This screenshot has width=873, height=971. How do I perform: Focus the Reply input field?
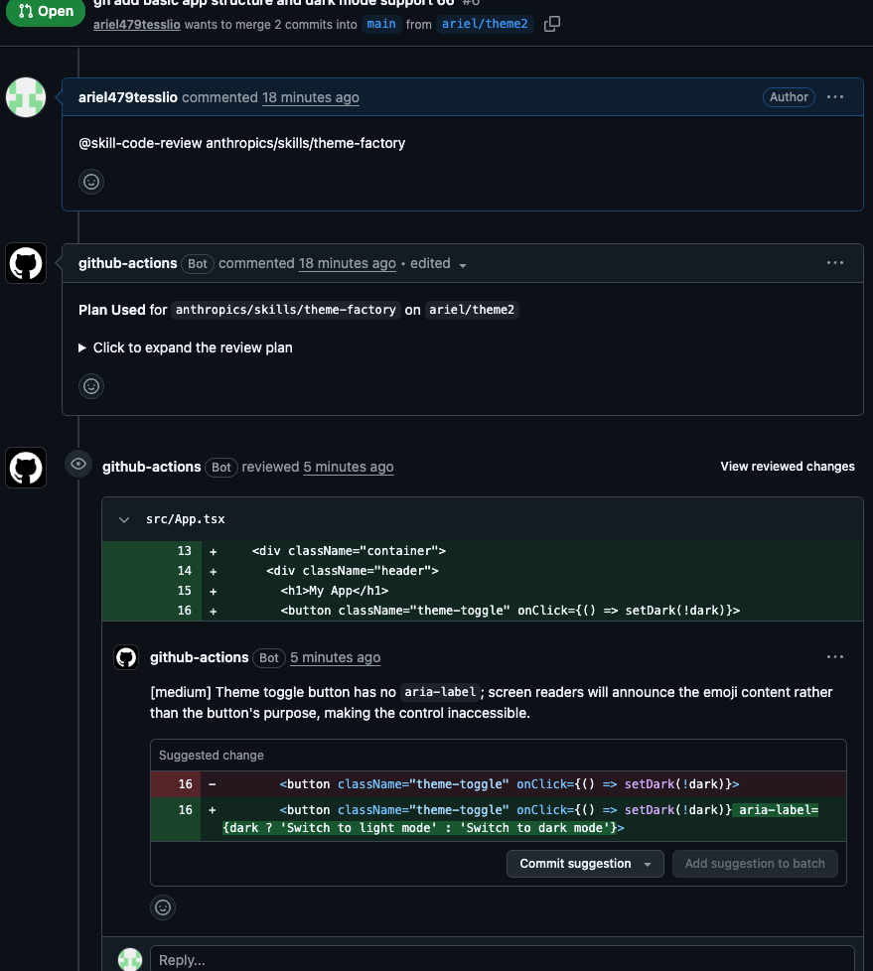point(502,959)
